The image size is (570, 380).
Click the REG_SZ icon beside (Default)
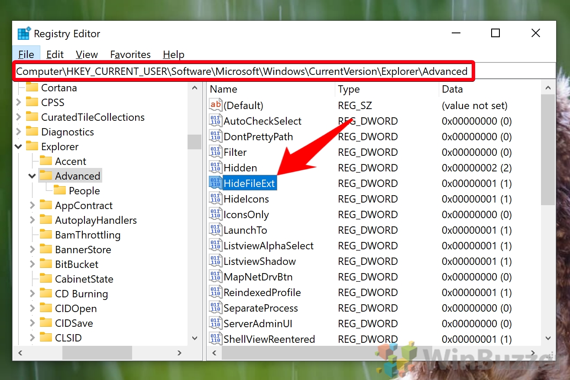tap(215, 105)
